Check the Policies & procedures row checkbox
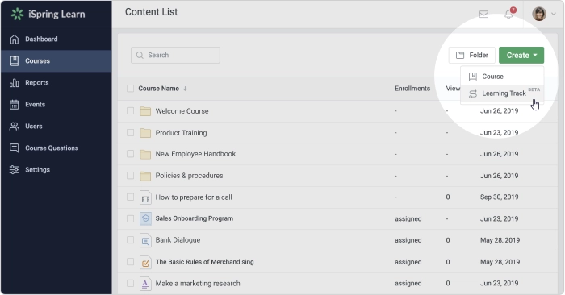 [130, 176]
